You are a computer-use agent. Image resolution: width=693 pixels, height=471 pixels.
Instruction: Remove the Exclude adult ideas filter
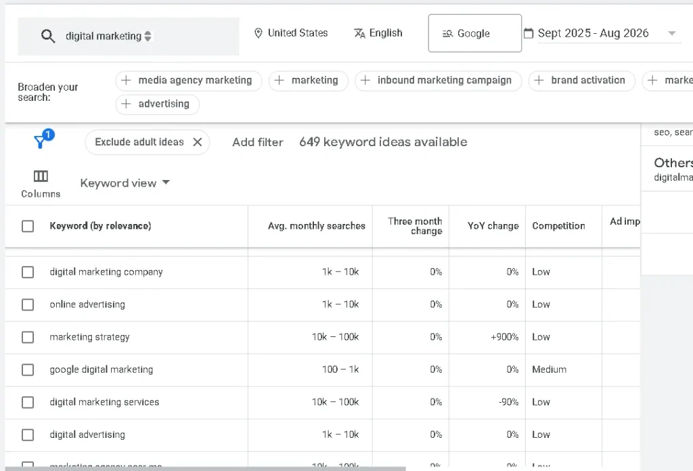coord(198,142)
